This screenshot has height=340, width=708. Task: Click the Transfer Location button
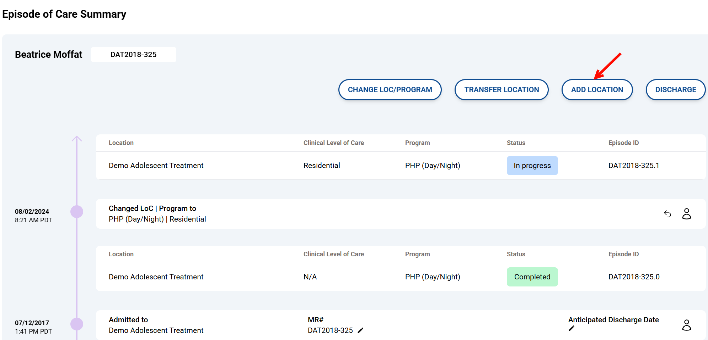tap(501, 90)
